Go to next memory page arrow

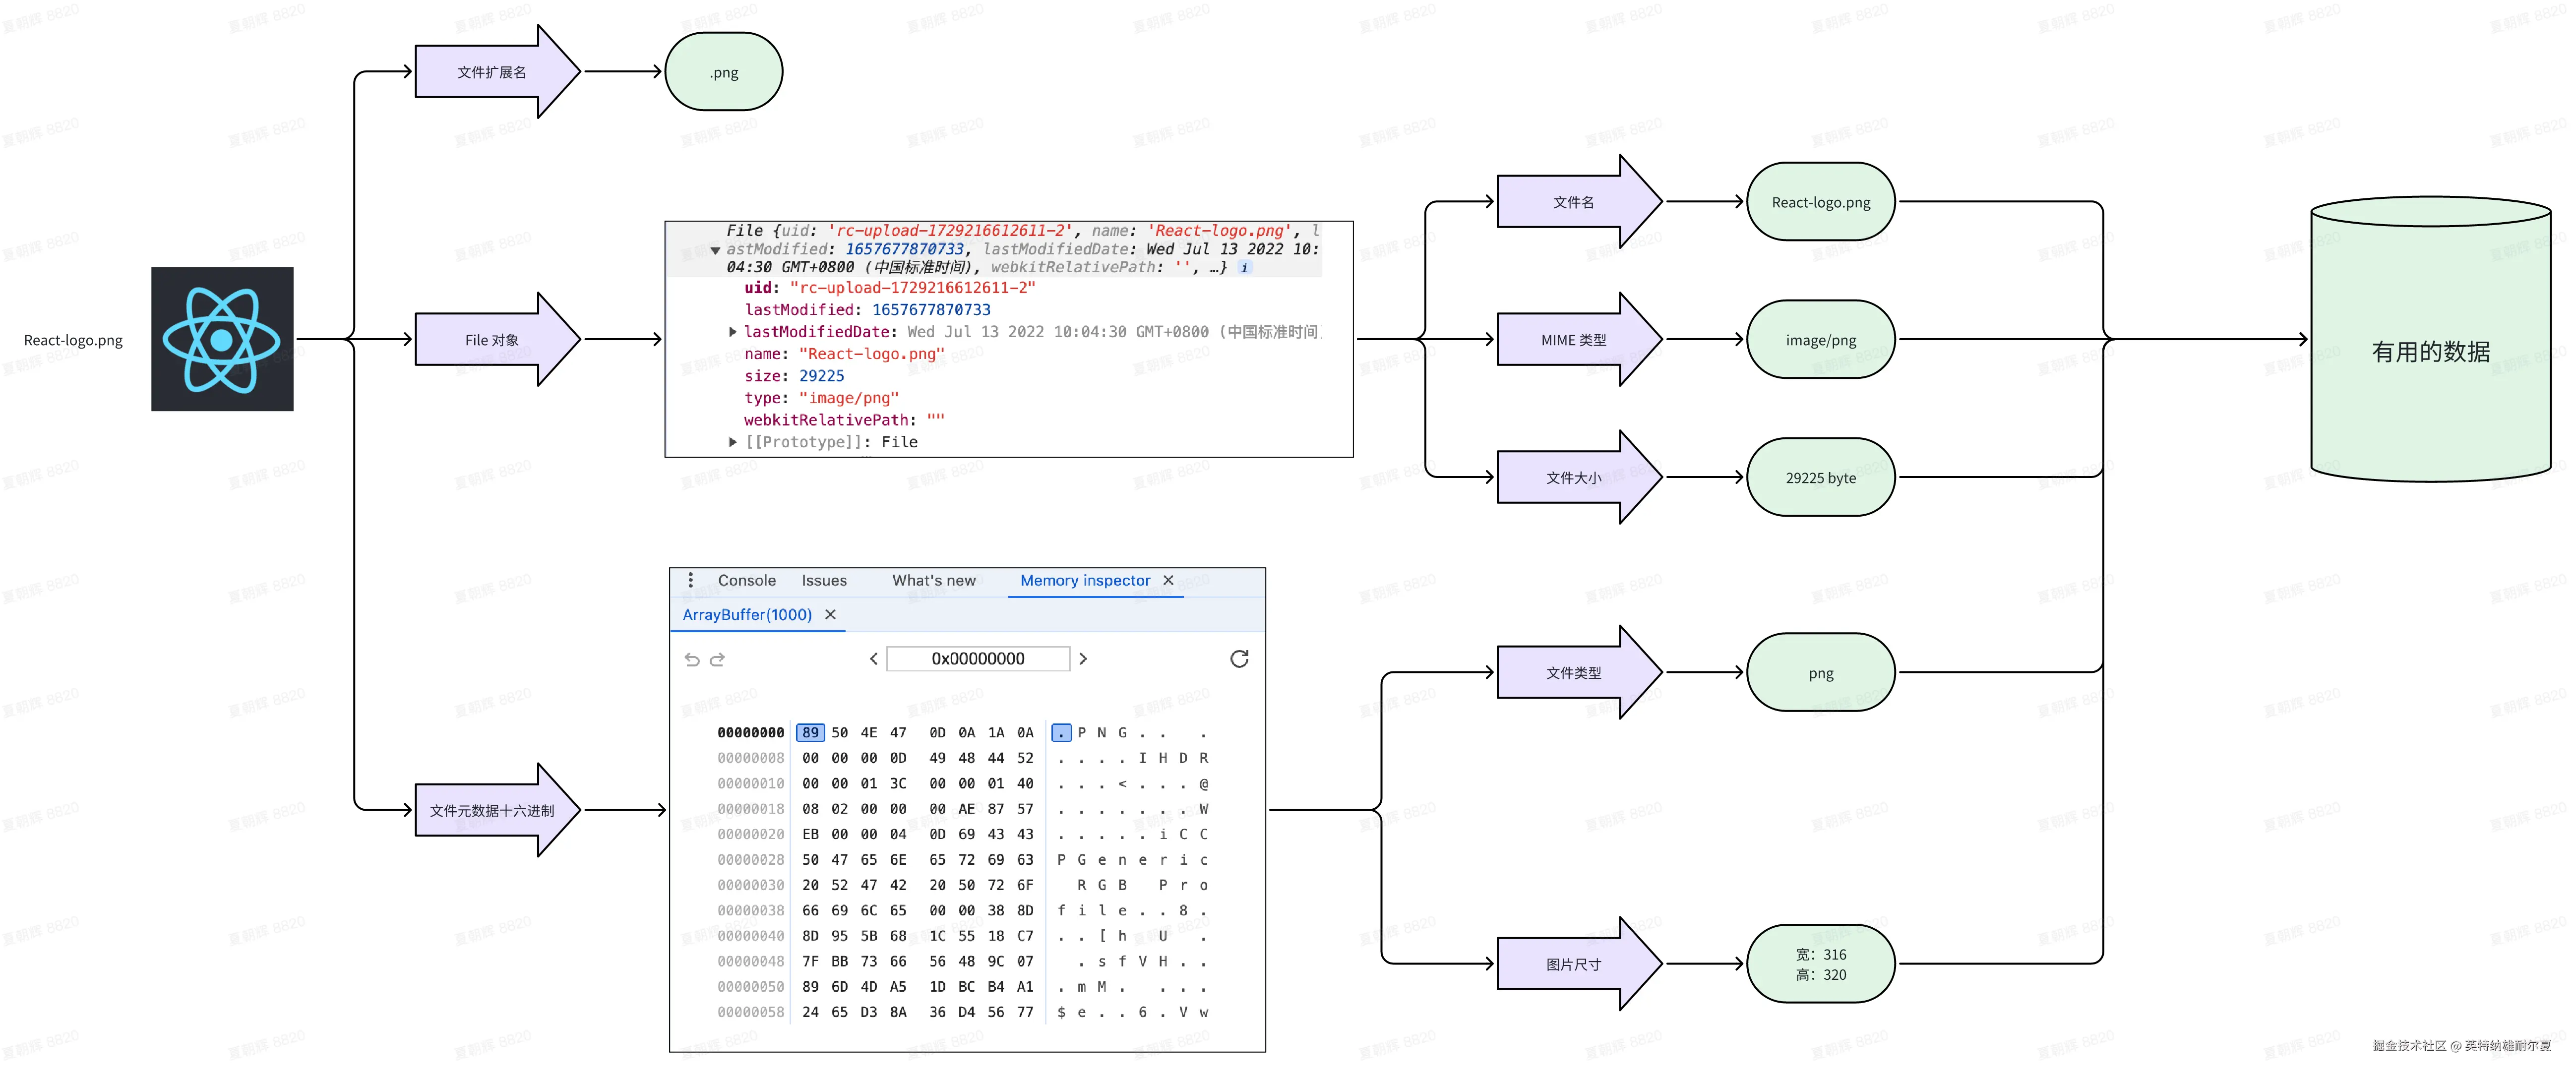point(1083,659)
